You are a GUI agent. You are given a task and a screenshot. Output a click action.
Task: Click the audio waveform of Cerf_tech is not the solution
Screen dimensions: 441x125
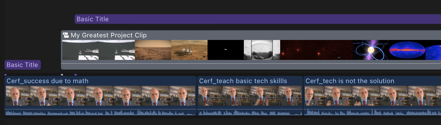point(372,112)
